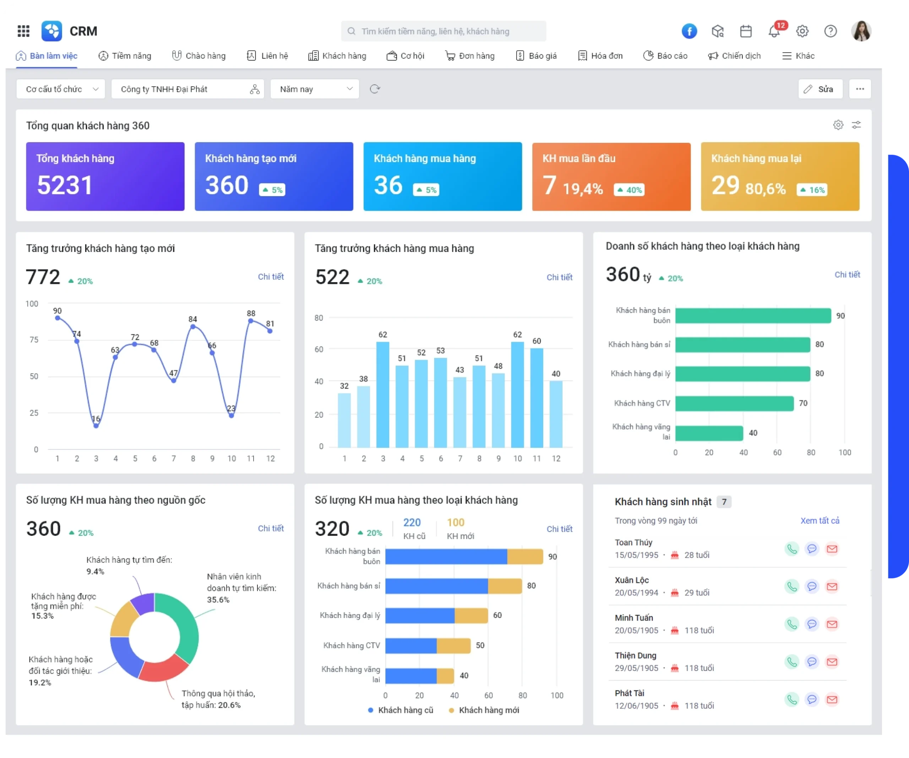Call Toan Thúy via phone icon
Viewport: 909px width, 758px height.
pyautogui.click(x=792, y=549)
